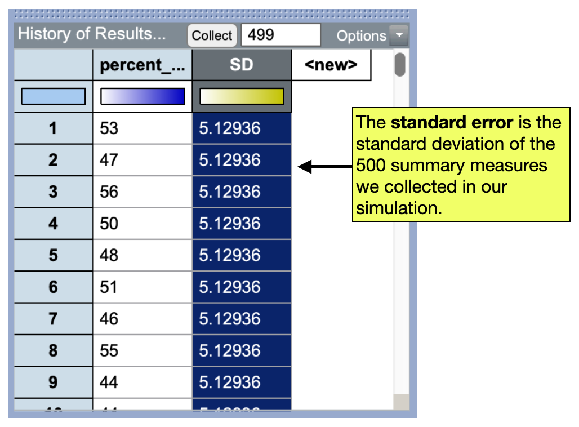Open the Options menu
The width and height of the screenshot is (579, 427).
pos(363,36)
